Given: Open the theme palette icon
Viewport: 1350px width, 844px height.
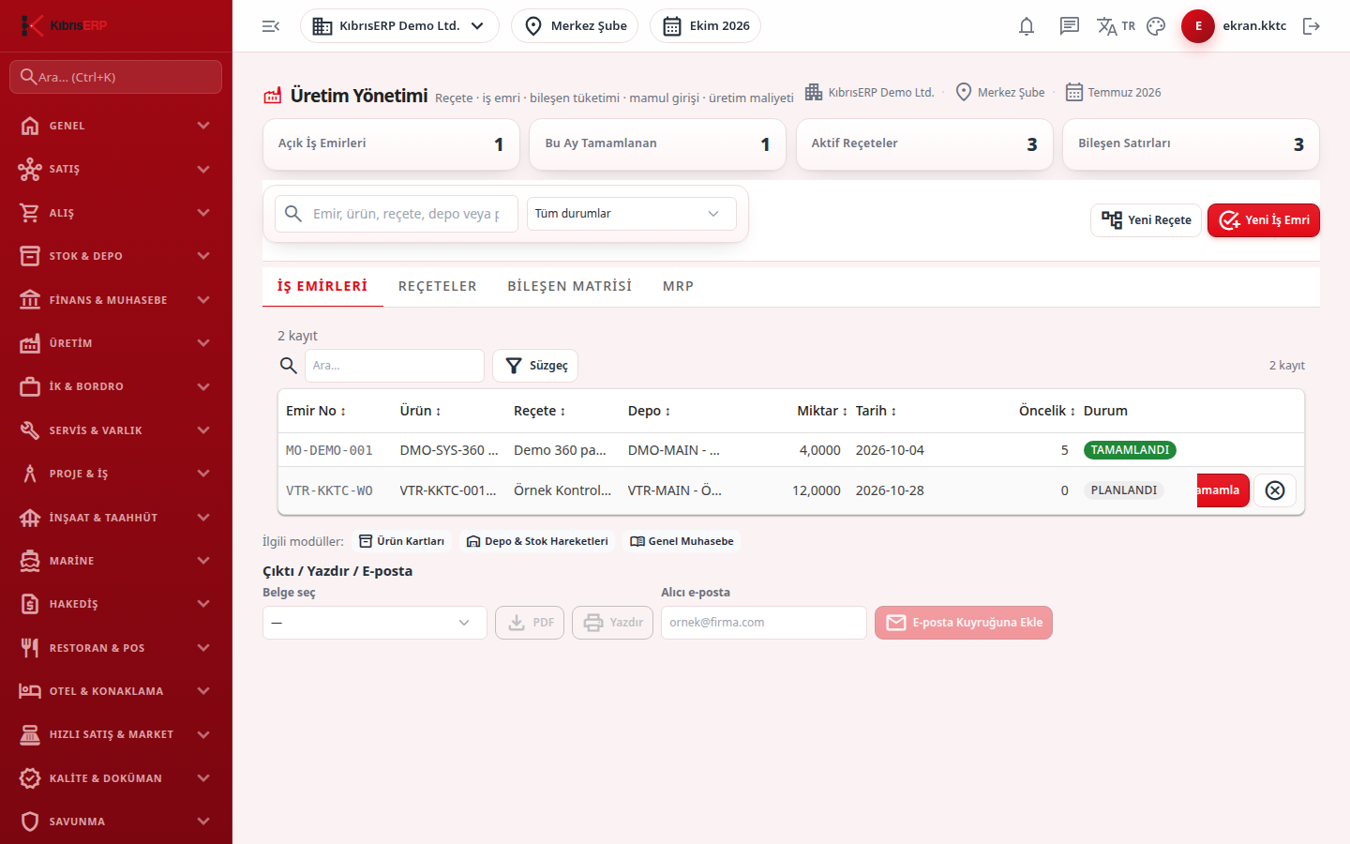Looking at the screenshot, I should click(1156, 26).
